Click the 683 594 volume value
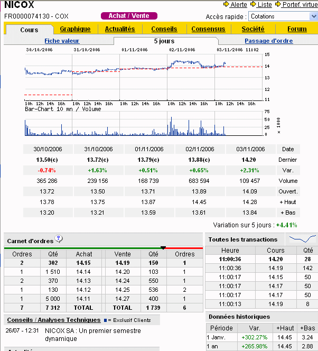Screen dimensions: 318x351 (x=199, y=181)
